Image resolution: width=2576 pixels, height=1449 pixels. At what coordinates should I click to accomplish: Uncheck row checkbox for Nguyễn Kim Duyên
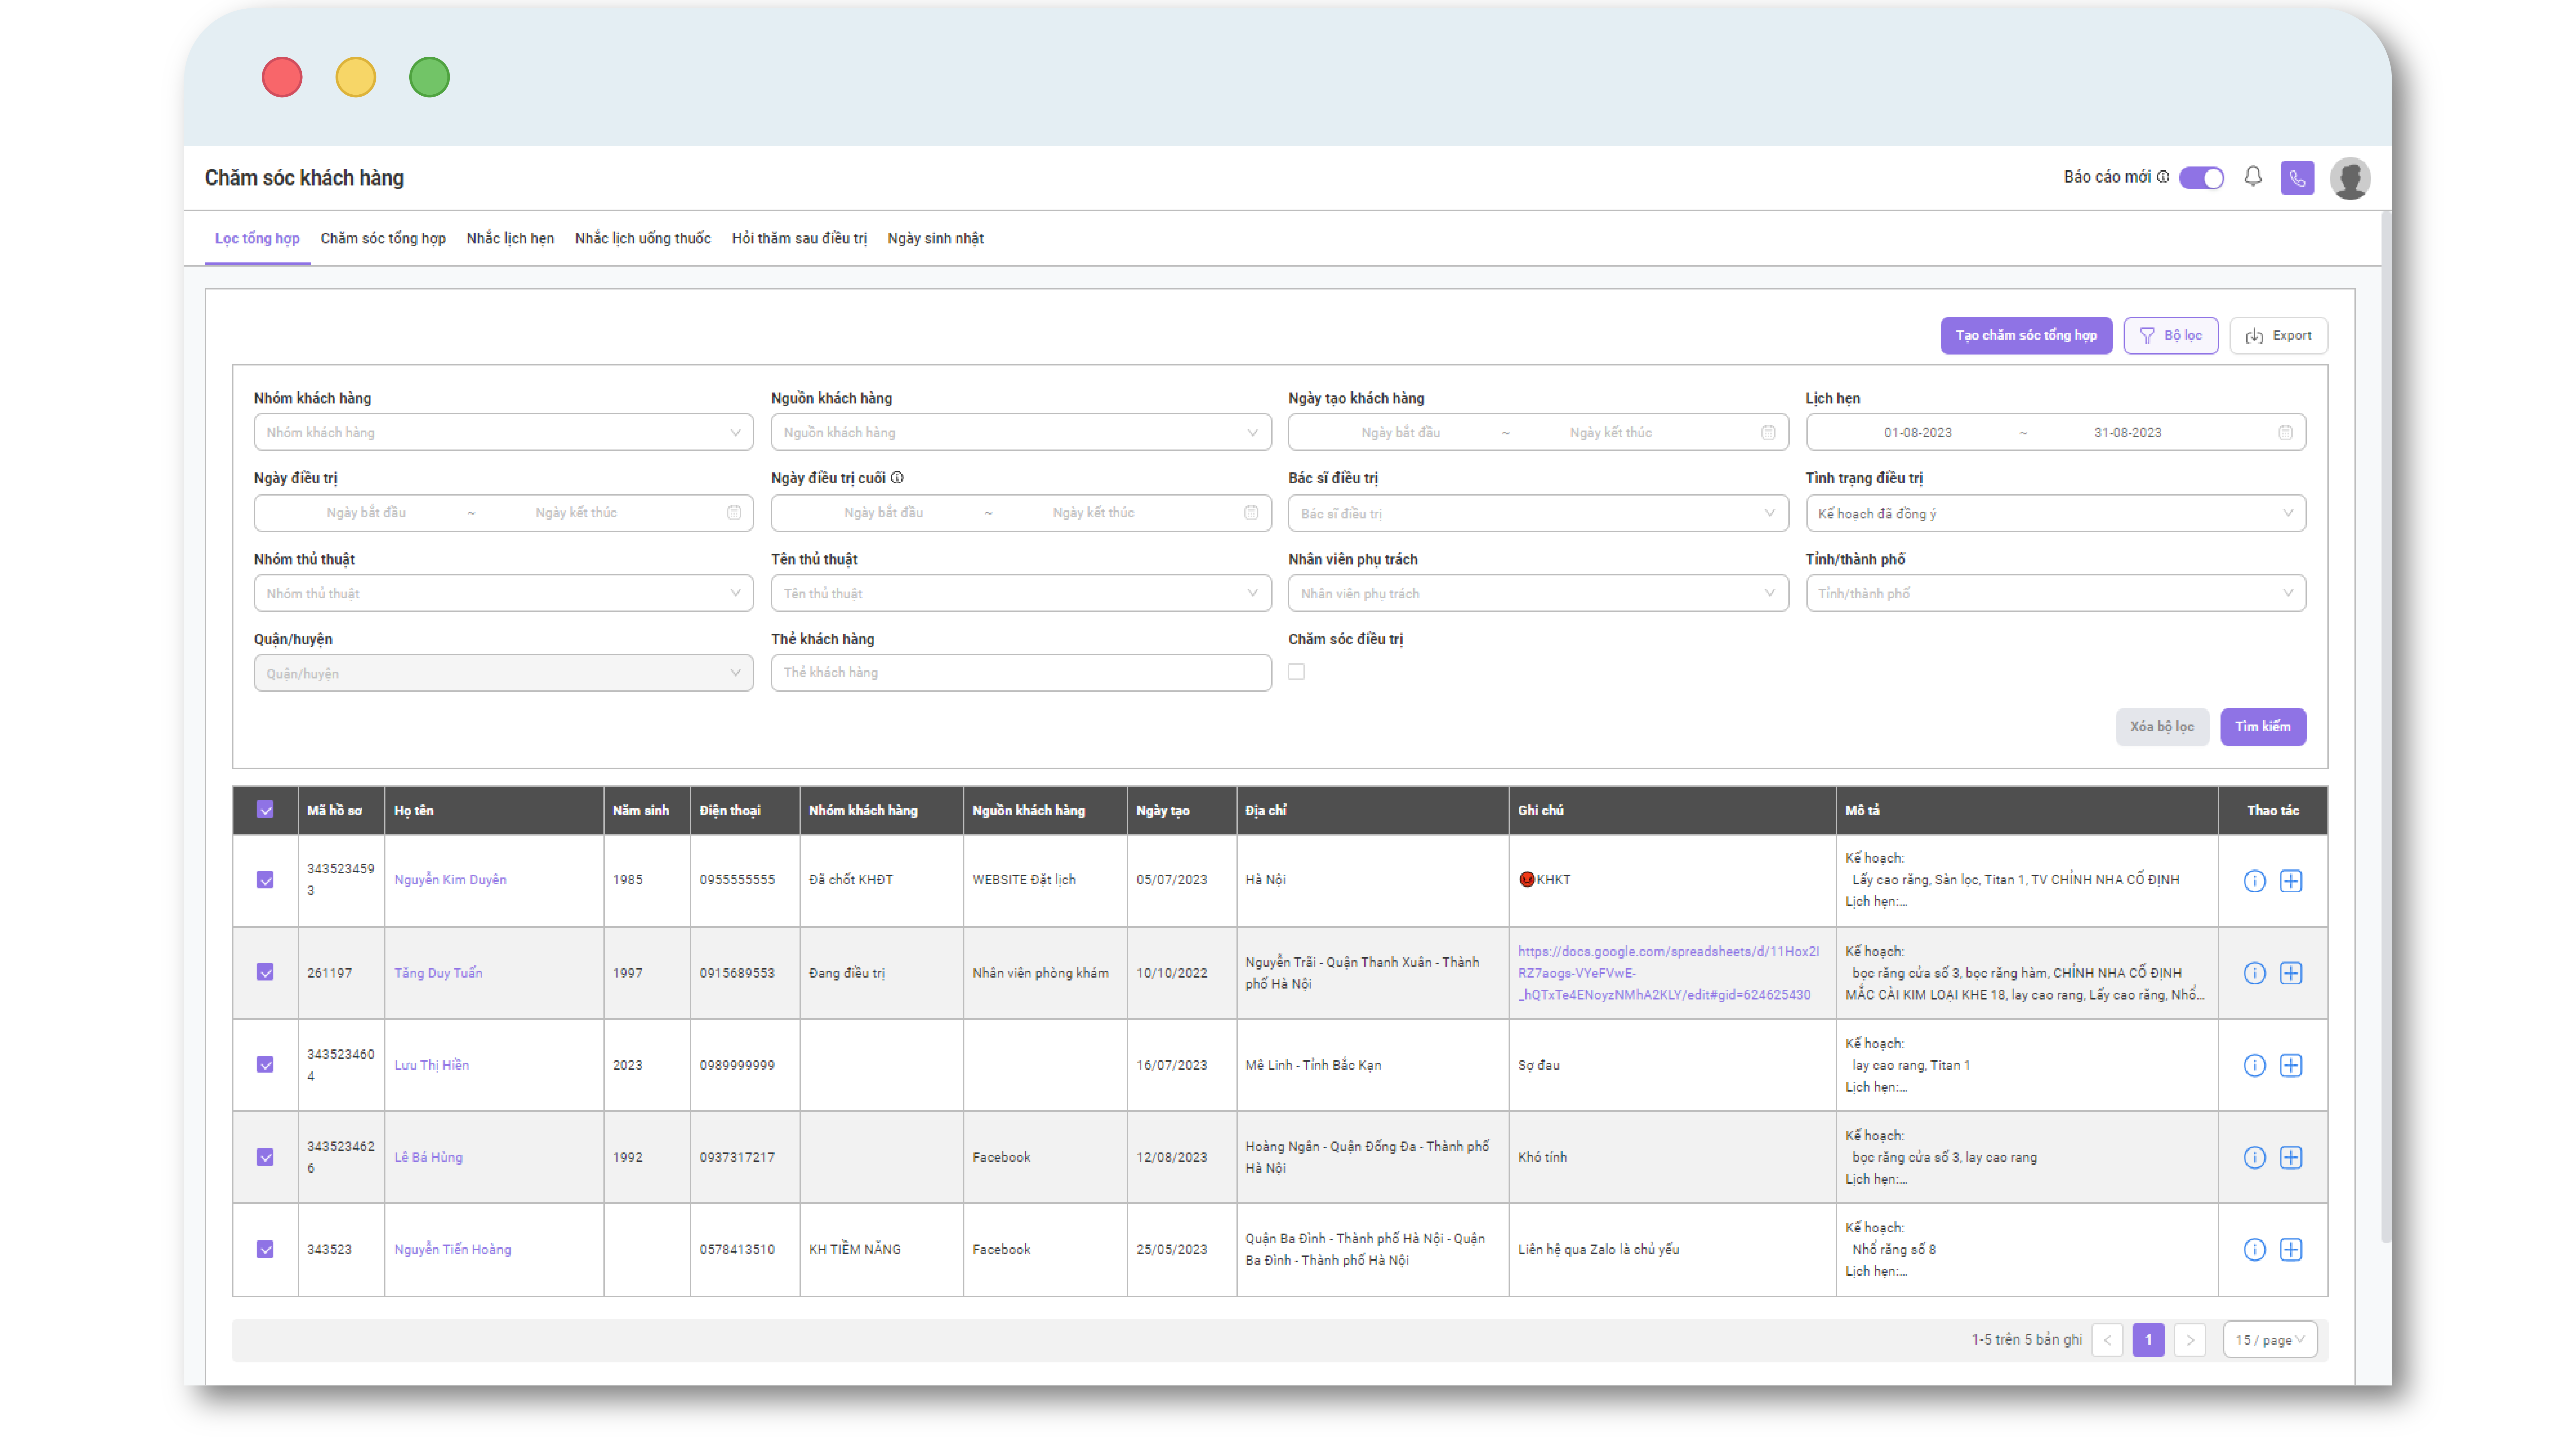tap(265, 880)
